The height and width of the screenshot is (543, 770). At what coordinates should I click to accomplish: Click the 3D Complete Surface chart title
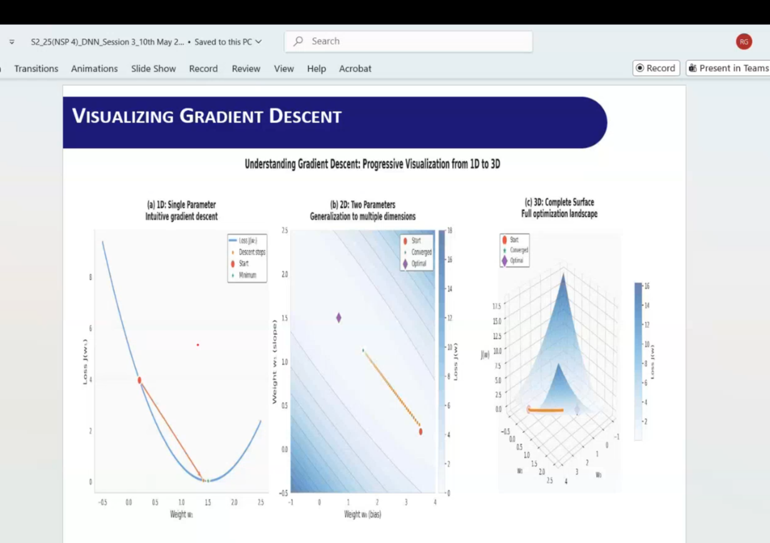[x=559, y=208]
